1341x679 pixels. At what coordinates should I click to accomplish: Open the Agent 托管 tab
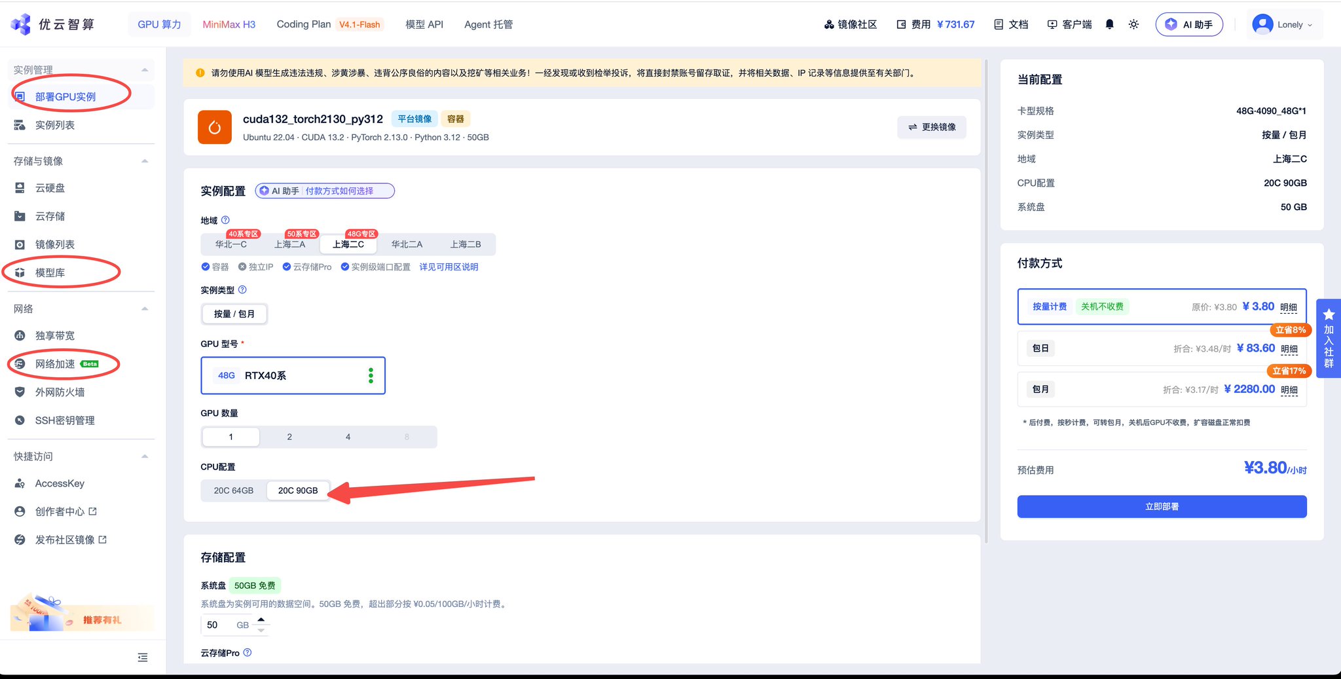pos(488,24)
